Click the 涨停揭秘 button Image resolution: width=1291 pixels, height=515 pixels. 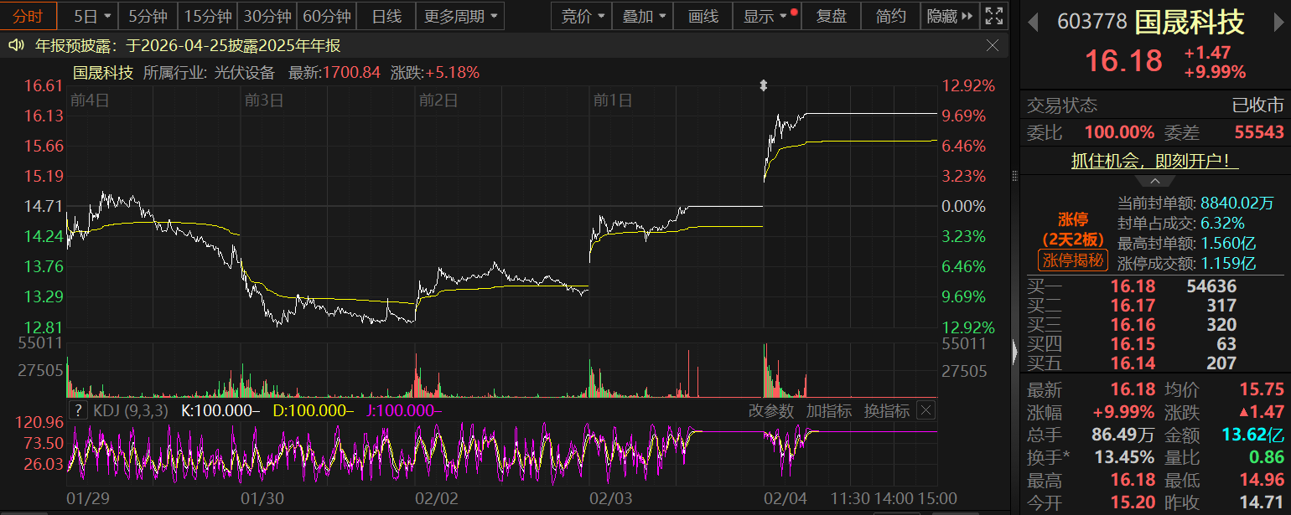click(1073, 260)
